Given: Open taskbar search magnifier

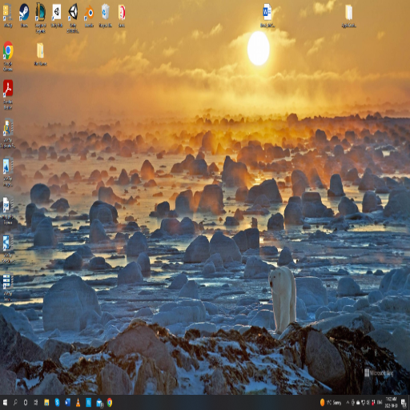Looking at the screenshot, I should click(x=15, y=402).
